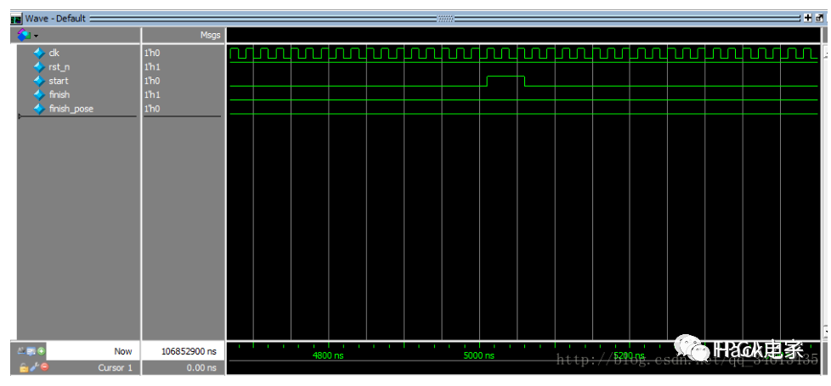
Task: Click the finish signal name
Action: coord(59,94)
